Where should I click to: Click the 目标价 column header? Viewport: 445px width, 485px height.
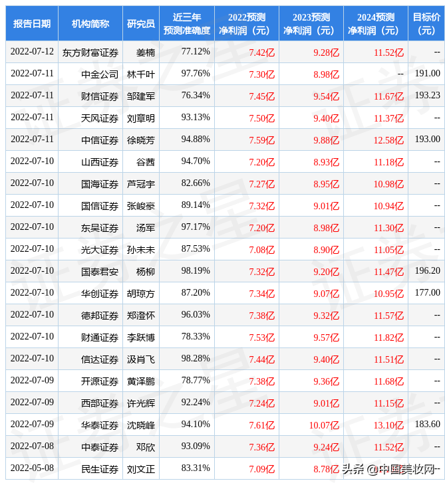click(426, 23)
